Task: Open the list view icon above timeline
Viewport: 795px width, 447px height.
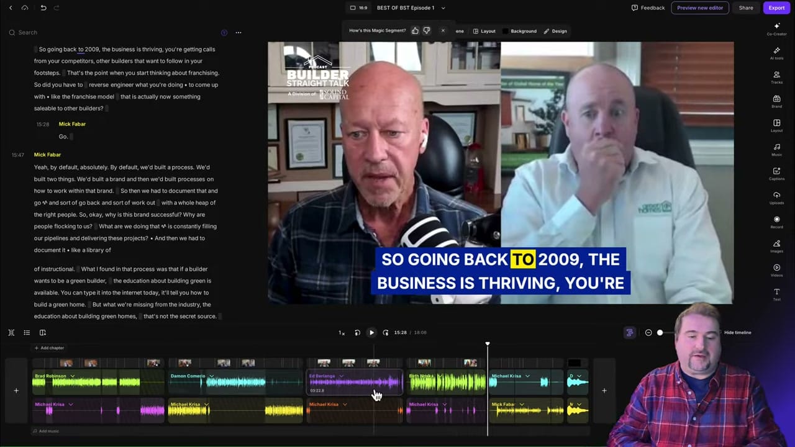Action: (27, 333)
